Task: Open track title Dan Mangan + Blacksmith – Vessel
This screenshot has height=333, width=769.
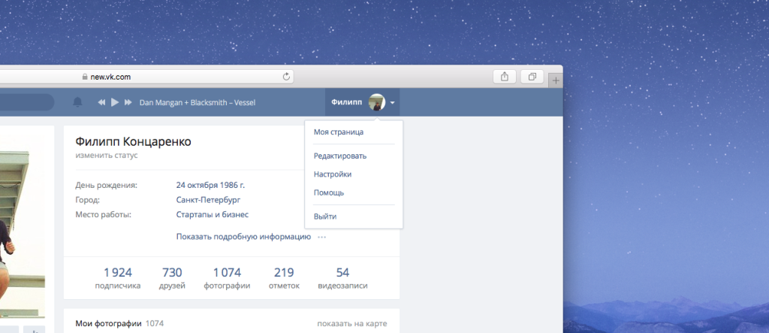Action: pyautogui.click(x=198, y=103)
